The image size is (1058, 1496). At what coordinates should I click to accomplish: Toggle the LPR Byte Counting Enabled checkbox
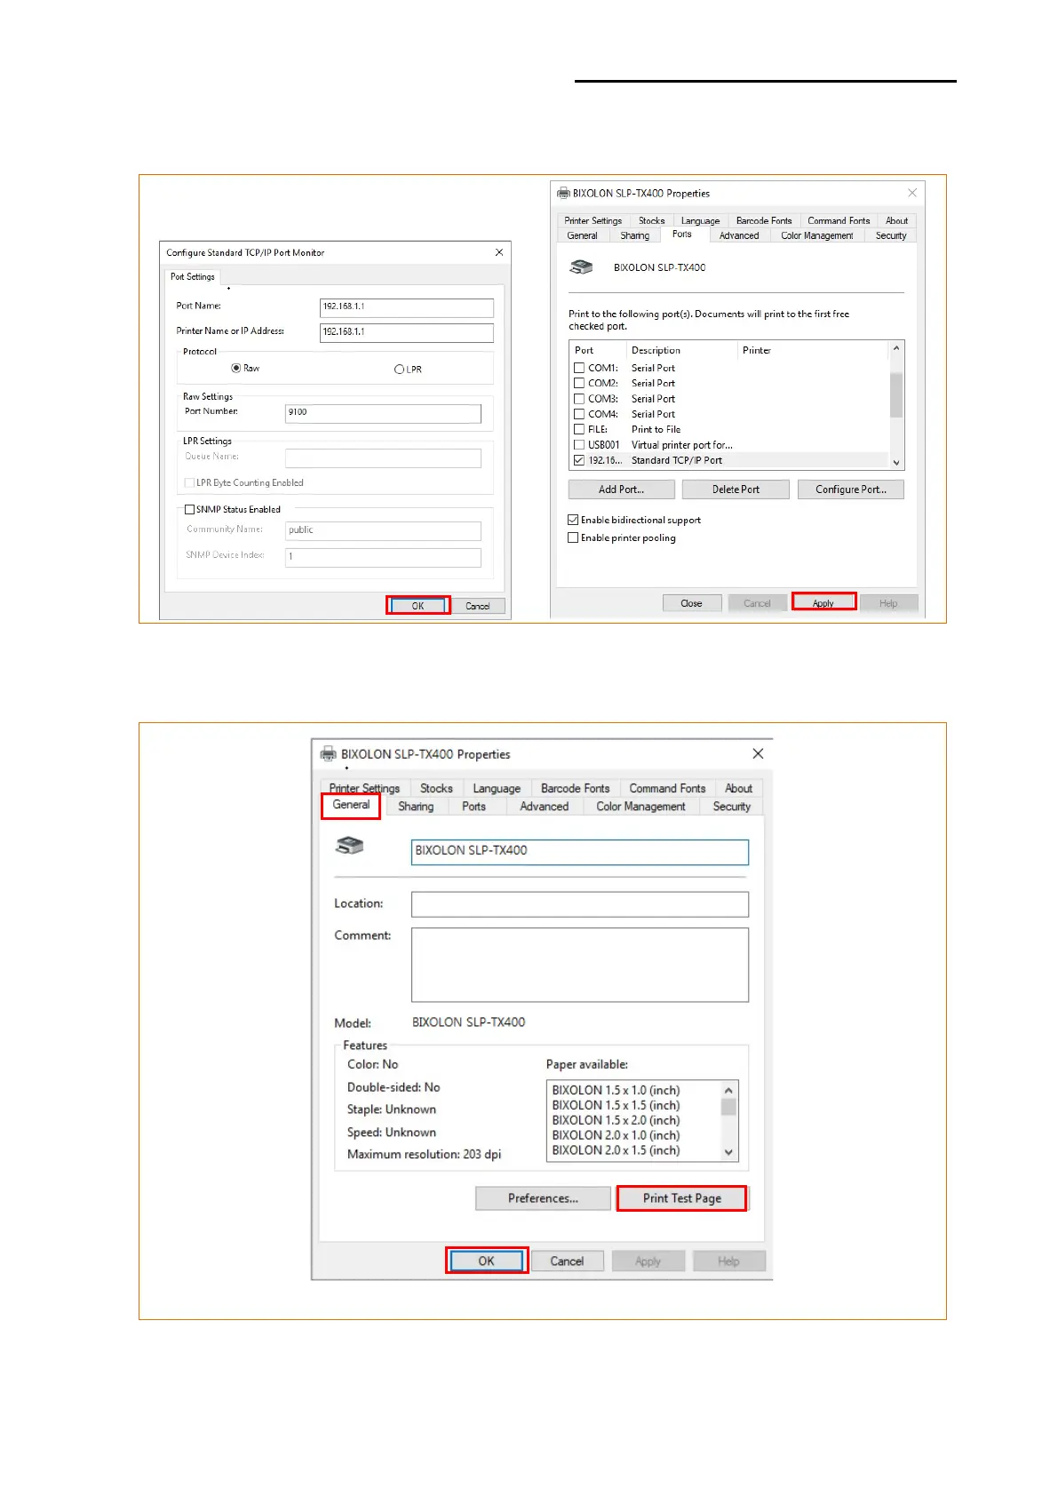coord(189,483)
